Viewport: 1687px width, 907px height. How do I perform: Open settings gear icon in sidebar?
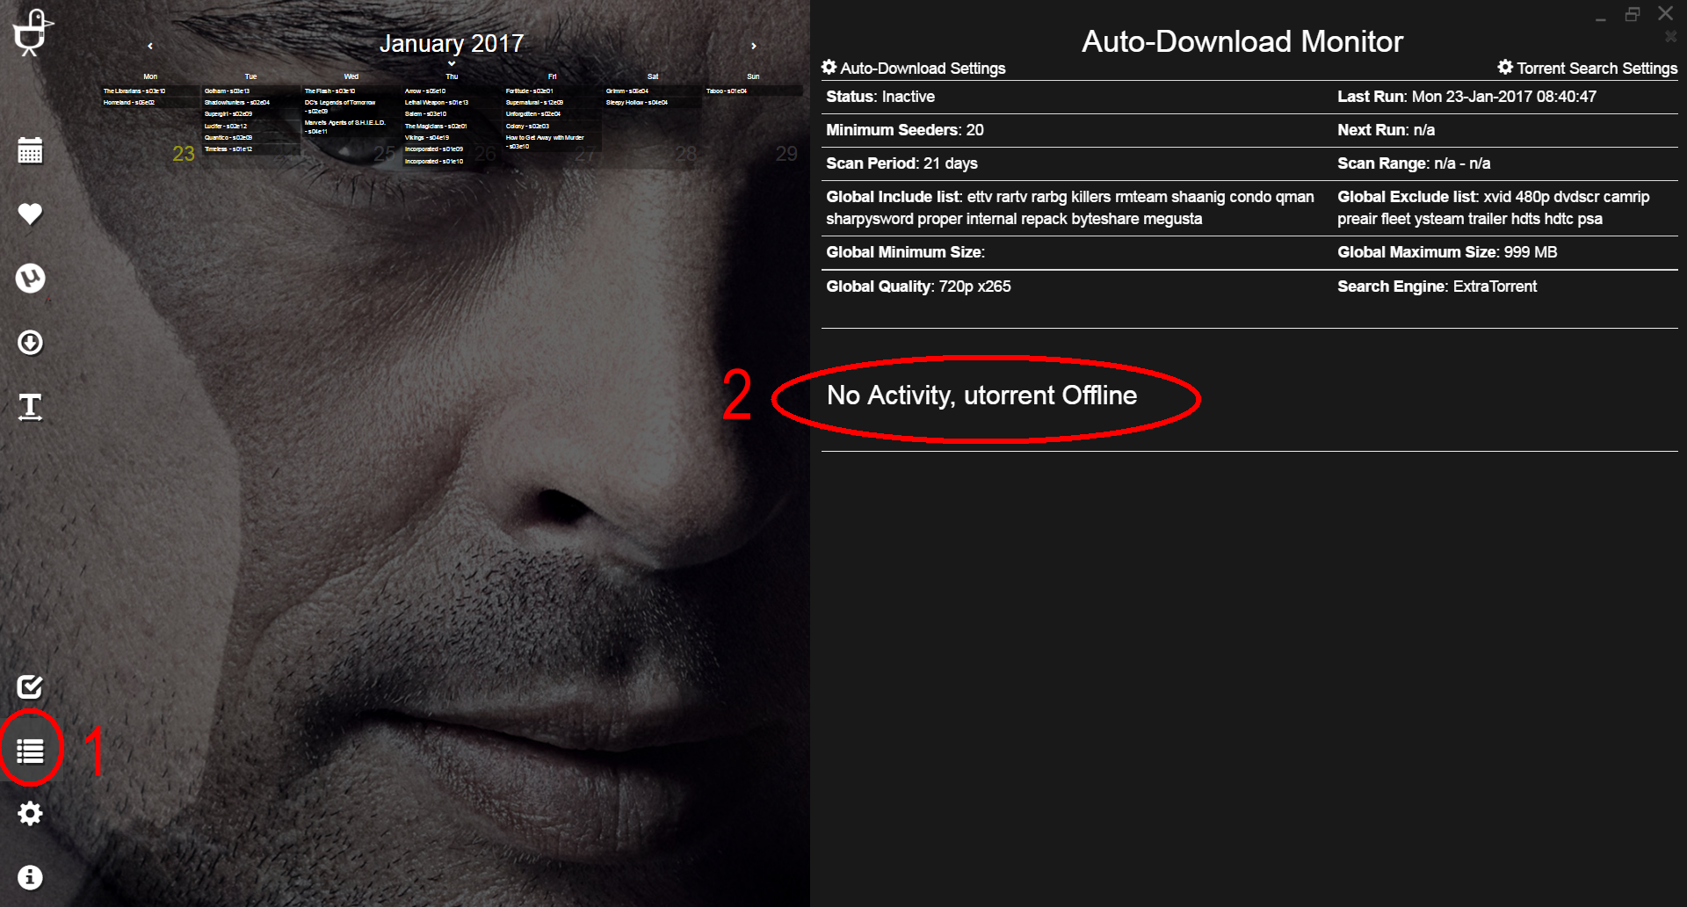30,814
